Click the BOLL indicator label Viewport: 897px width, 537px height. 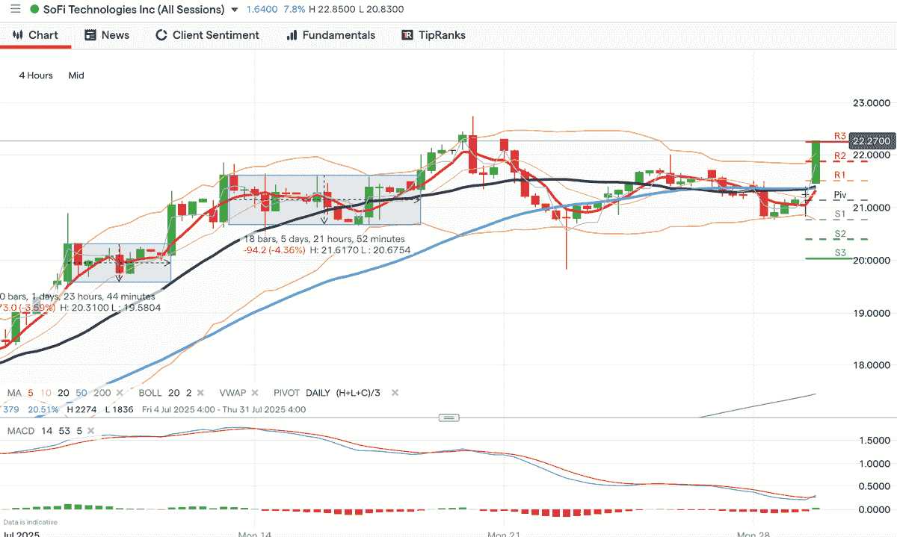click(151, 393)
